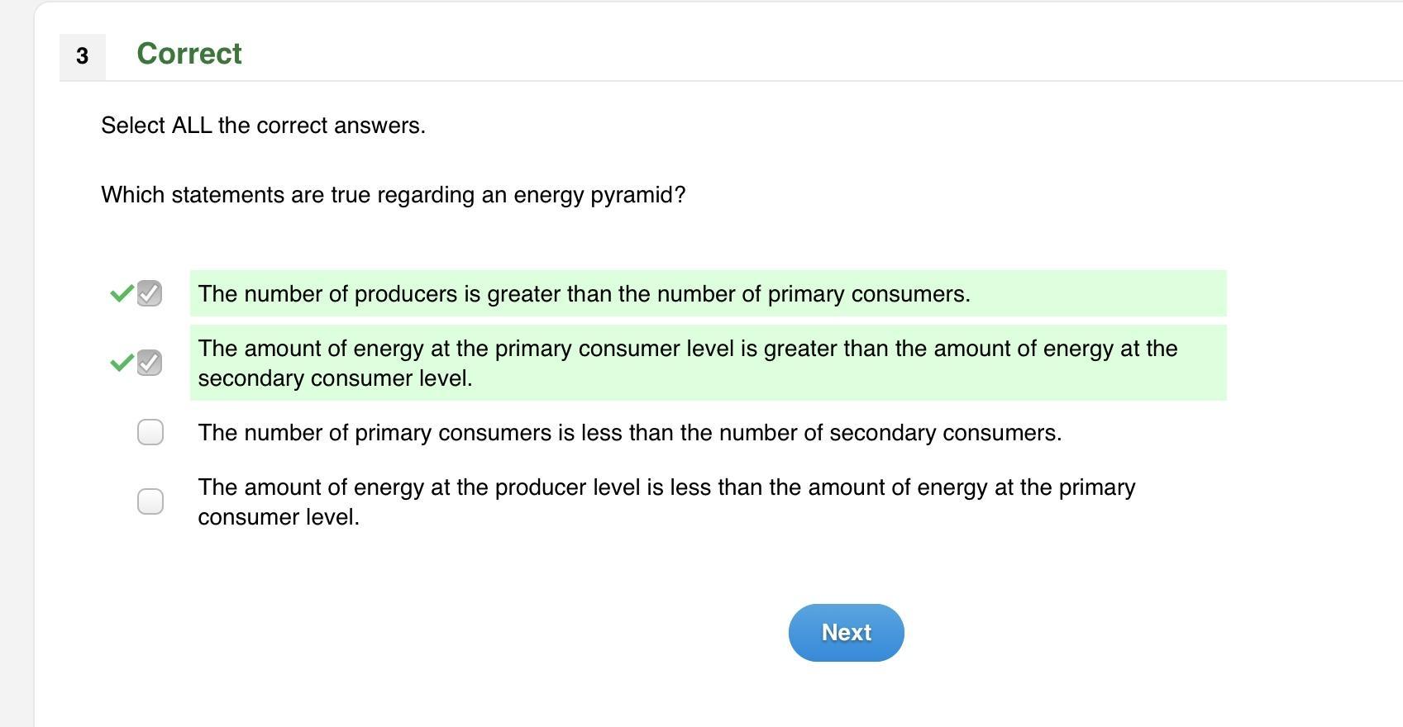Click the 'consumer level.' wrapped line of last answer
The image size is (1403, 727).
[x=279, y=517]
